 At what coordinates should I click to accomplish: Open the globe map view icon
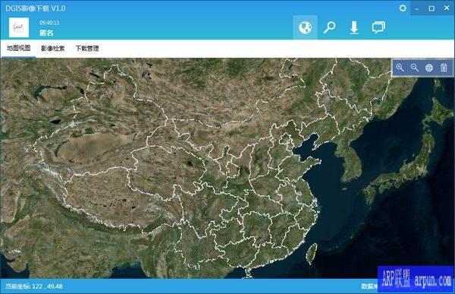click(305, 27)
